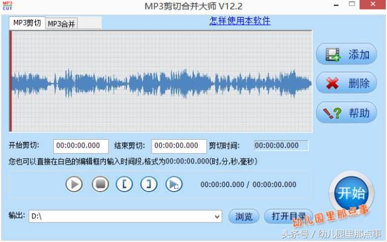Click the 浏览 browse button

pos(244,217)
